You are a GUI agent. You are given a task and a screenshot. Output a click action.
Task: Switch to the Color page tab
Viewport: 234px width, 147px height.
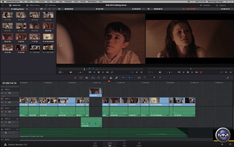point(124,144)
